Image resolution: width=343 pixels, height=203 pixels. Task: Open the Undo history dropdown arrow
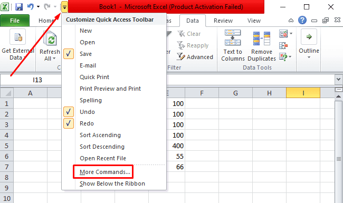39,7
